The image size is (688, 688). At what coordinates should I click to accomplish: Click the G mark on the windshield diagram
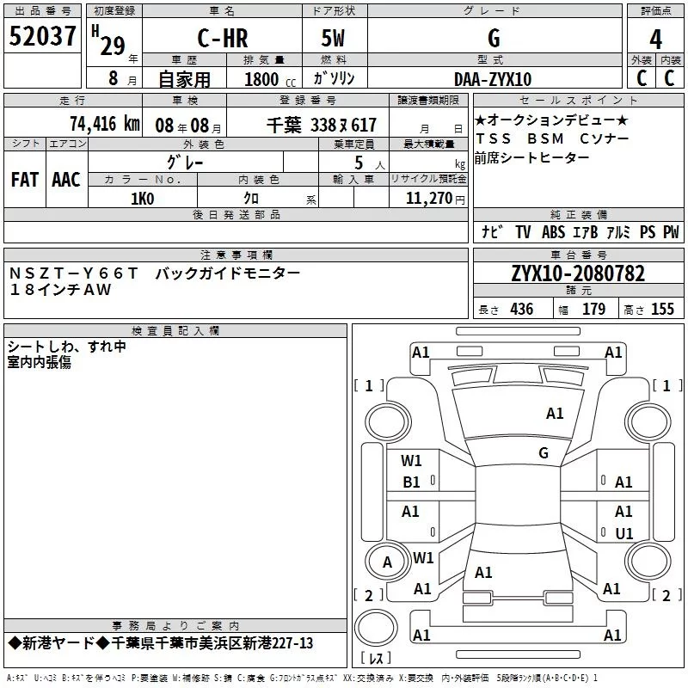click(544, 453)
